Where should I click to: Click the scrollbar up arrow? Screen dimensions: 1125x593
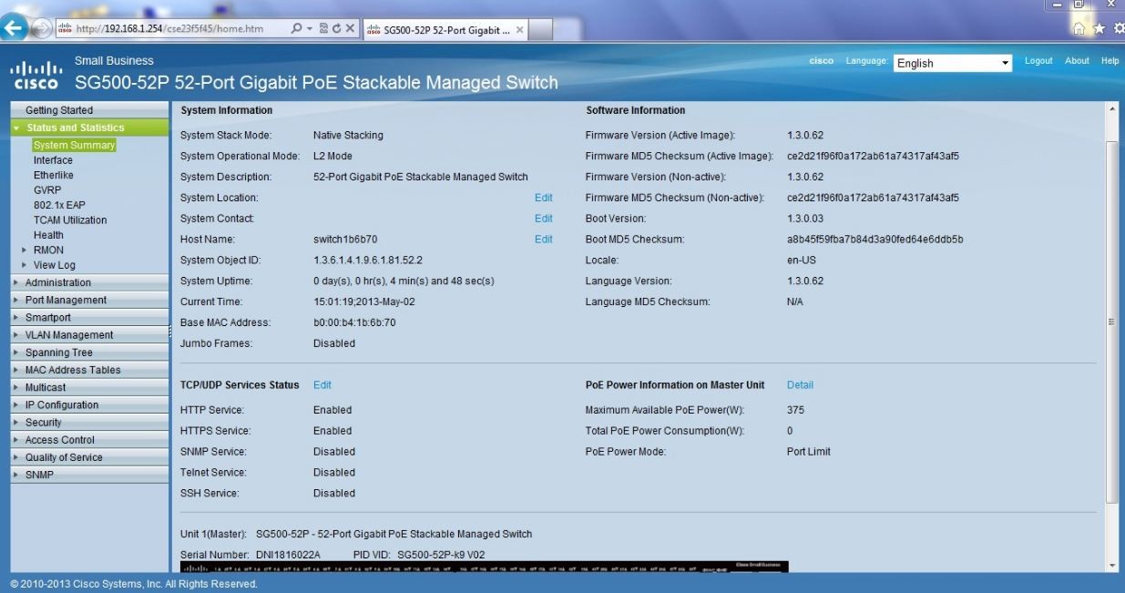1110,108
